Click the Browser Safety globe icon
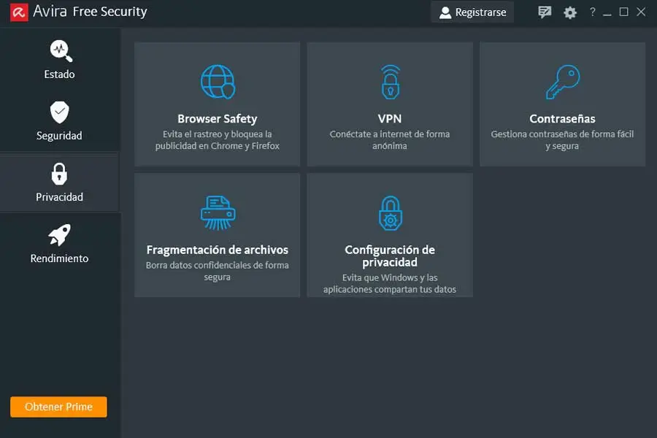Screen dimensions: 657x438 218,82
